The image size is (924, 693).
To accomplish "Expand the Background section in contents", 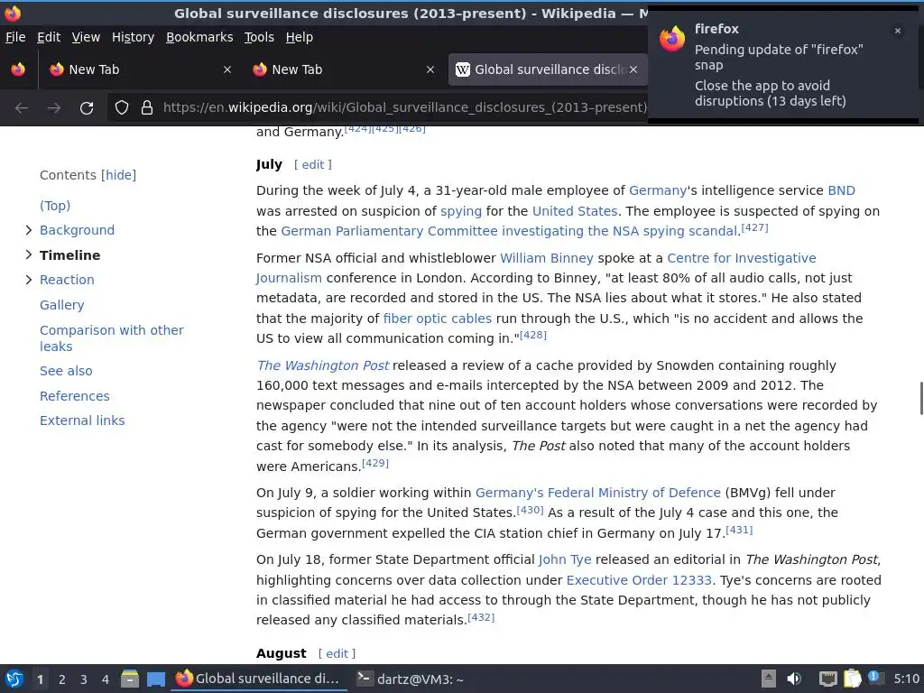I will pos(28,230).
